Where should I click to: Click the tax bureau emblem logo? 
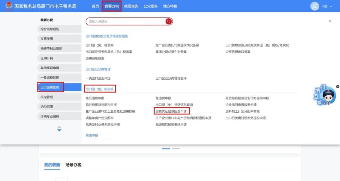(x=9, y=6)
